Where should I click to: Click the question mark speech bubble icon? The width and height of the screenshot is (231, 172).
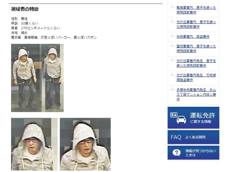tap(176, 153)
